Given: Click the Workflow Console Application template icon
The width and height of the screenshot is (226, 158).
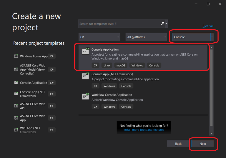Looking at the screenshot, I should [86, 97].
